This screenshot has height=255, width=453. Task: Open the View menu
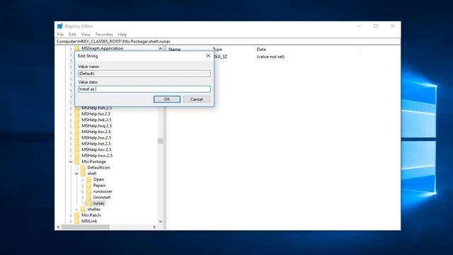click(86, 35)
